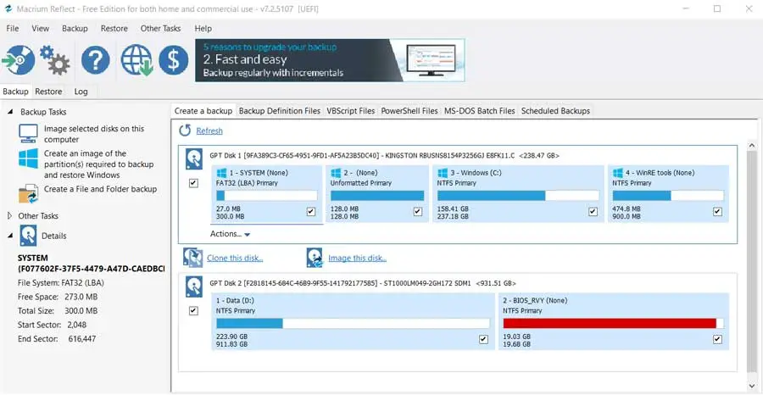The image size is (763, 395).
Task: Click the Windows (C:) usage bar
Action: point(518,196)
